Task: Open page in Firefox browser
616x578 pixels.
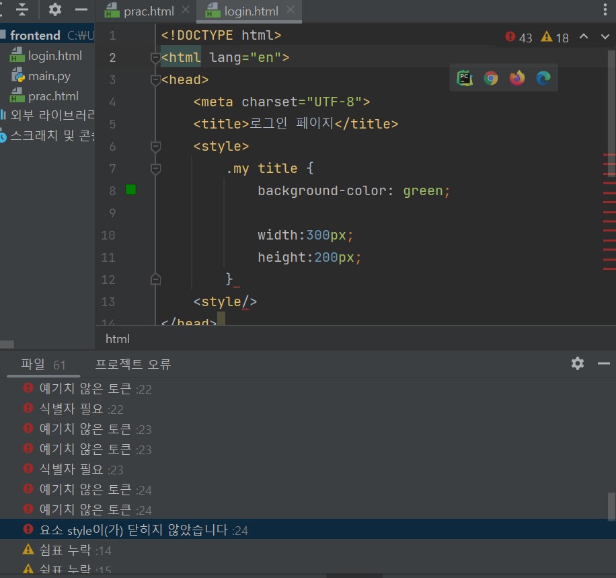Action: click(517, 78)
